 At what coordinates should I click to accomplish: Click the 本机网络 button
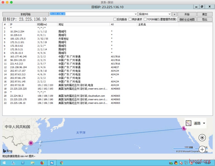[25, 14]
